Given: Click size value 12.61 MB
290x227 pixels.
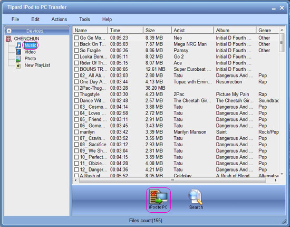Looking at the screenshot, I should pos(155,69).
